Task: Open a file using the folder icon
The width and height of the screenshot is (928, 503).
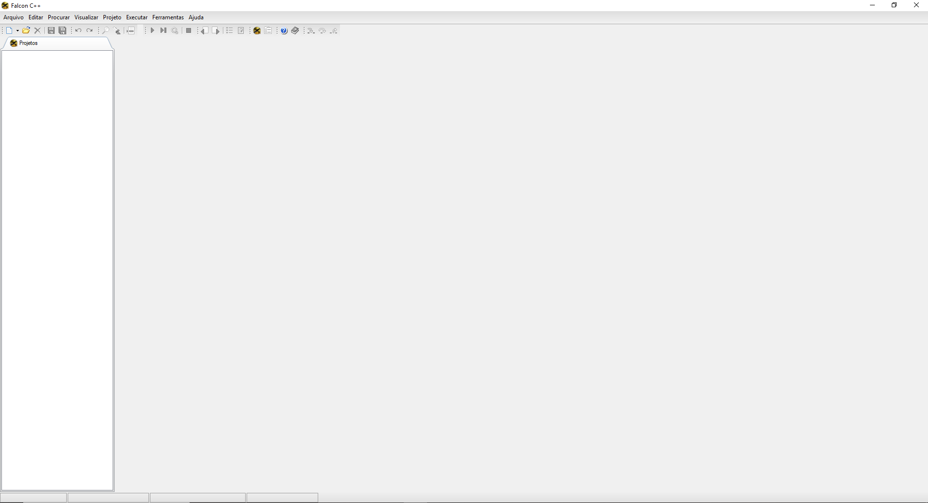Action: 26,30
